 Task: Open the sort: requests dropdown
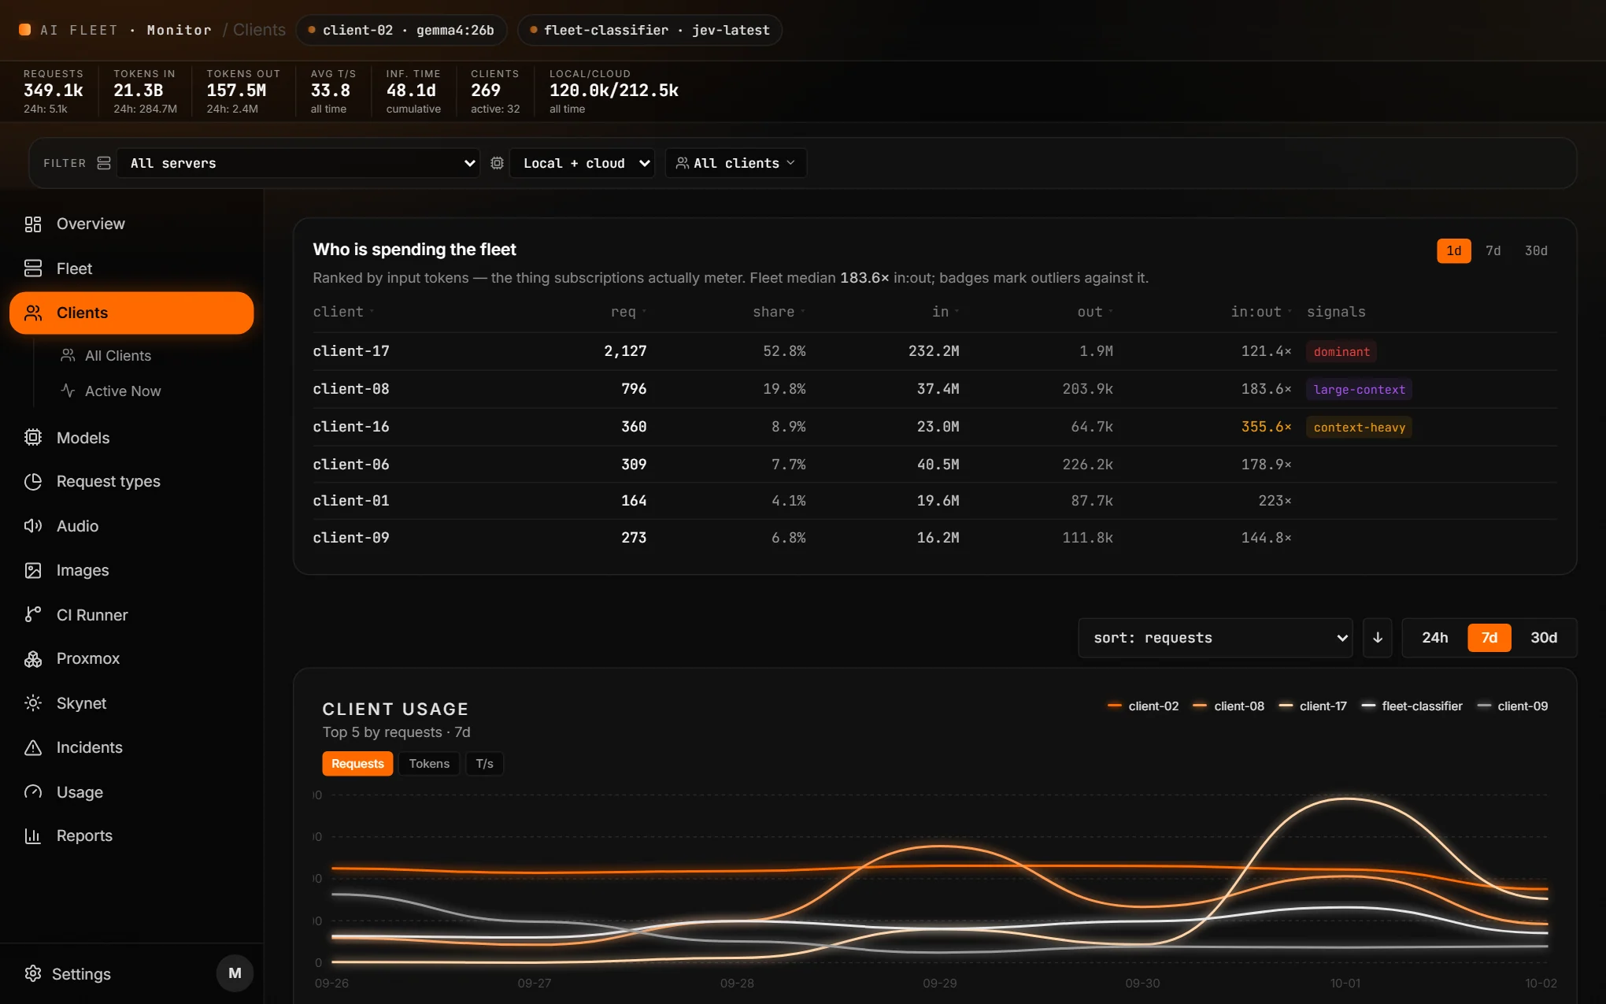(x=1216, y=638)
